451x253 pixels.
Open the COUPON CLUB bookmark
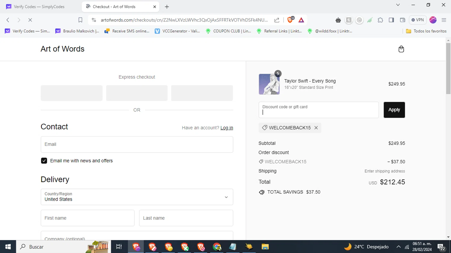point(229,31)
